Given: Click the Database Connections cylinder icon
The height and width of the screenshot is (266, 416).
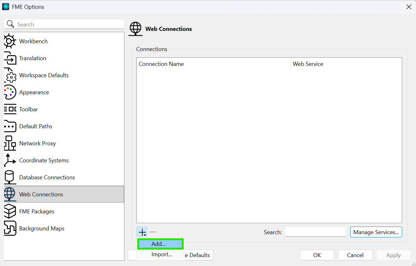Looking at the screenshot, I should (x=10, y=177).
